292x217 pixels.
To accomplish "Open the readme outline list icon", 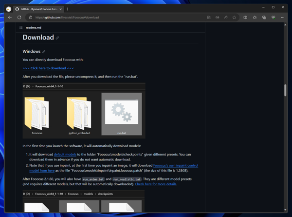I will [x=21, y=27].
